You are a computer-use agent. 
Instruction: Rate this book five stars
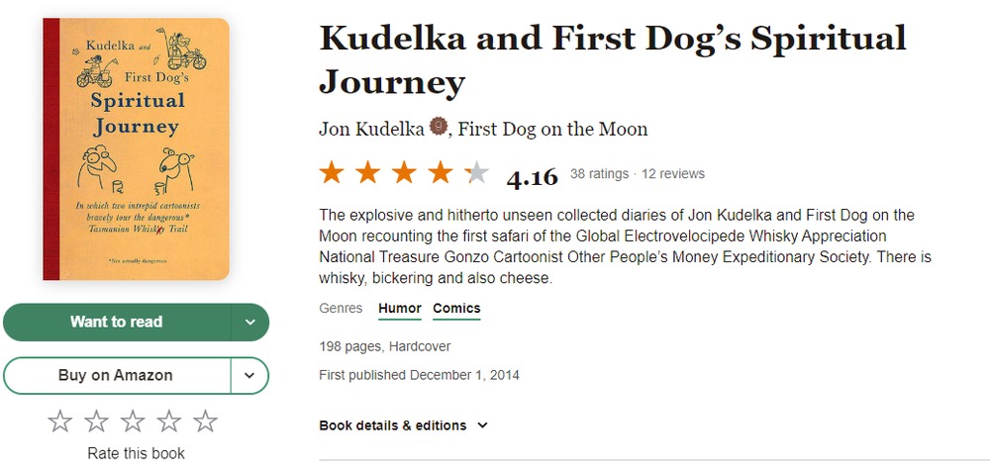pyautogui.click(x=206, y=422)
